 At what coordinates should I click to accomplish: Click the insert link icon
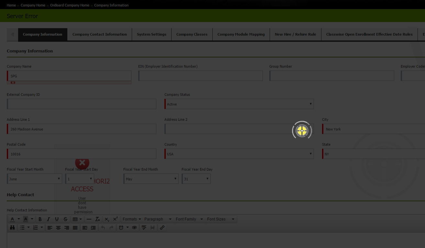click(x=162, y=228)
